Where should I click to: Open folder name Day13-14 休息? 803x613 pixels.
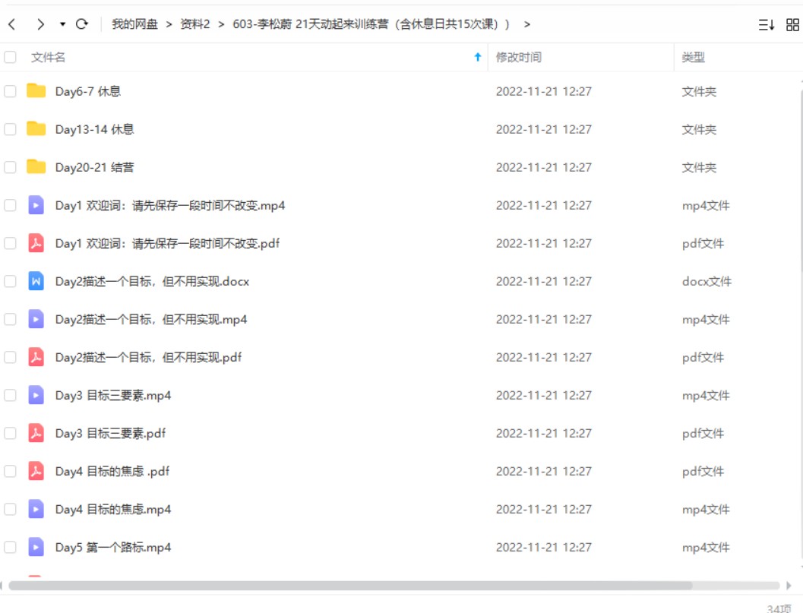click(x=95, y=129)
